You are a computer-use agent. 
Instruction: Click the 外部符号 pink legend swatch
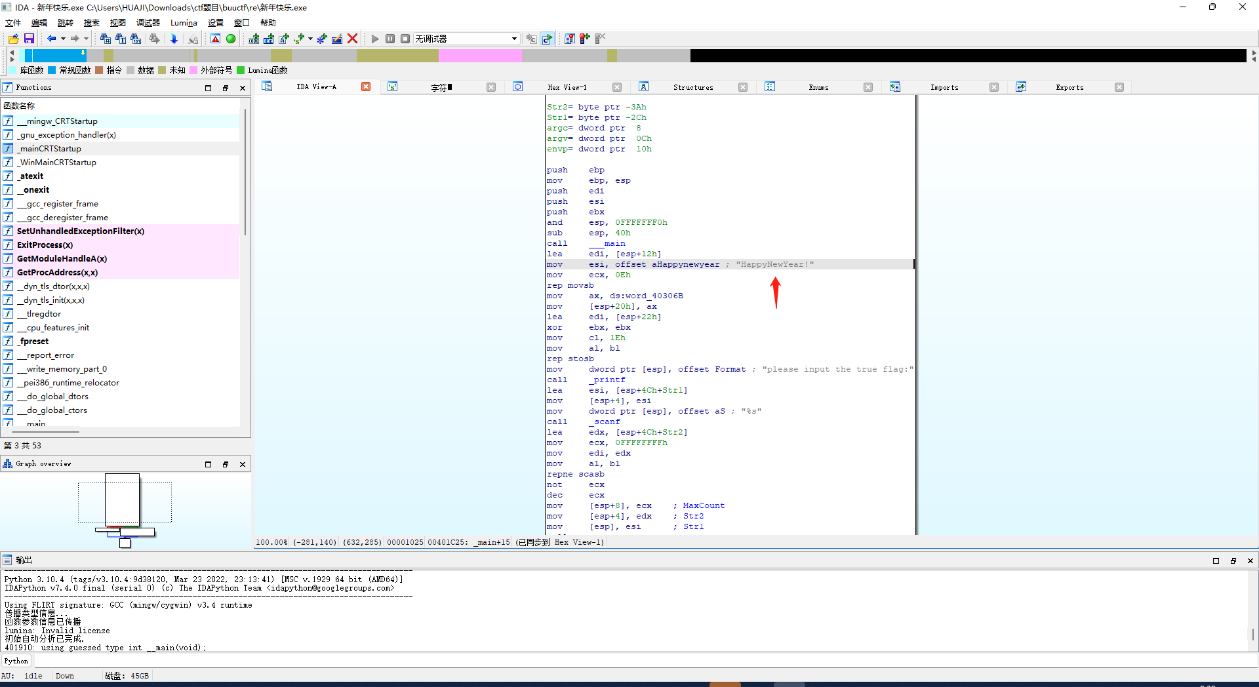click(193, 70)
